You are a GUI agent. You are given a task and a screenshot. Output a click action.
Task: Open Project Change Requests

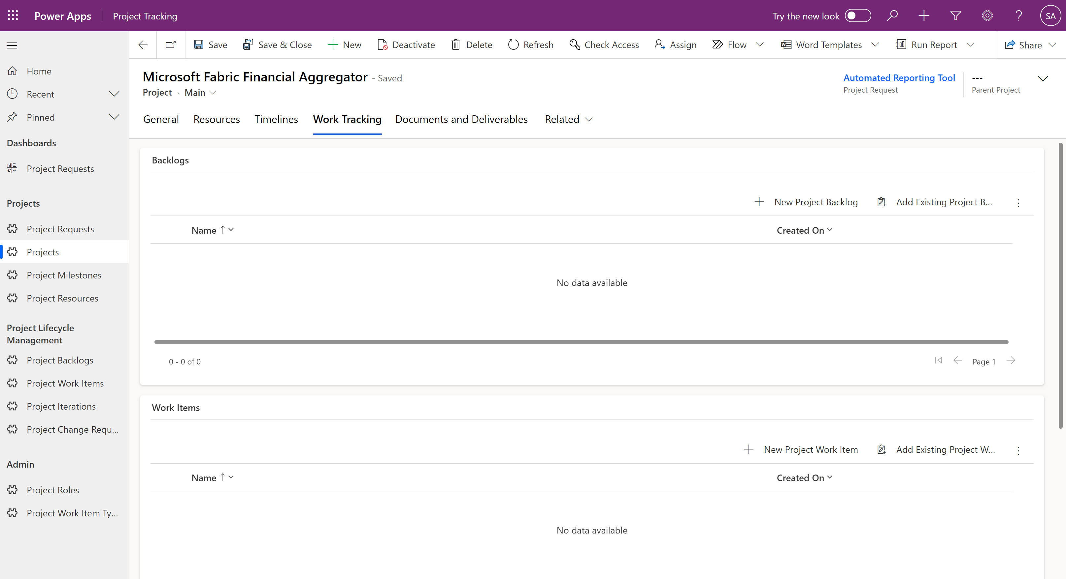tap(65, 430)
